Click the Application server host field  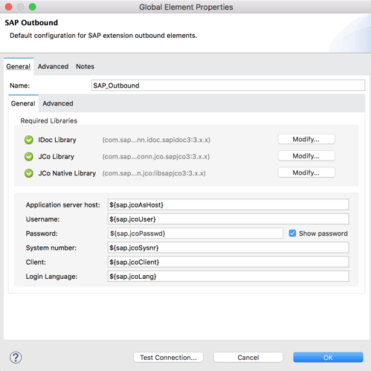click(x=228, y=204)
